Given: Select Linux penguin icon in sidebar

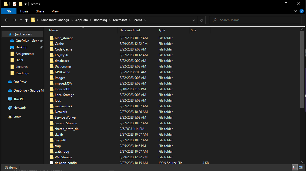Looking at the screenshot, I should tap(10, 116).
